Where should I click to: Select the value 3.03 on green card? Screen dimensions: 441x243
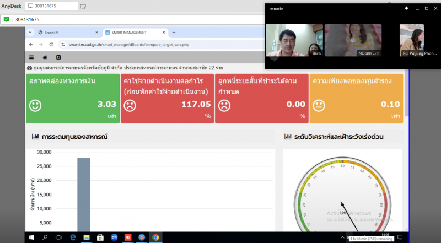pos(107,104)
